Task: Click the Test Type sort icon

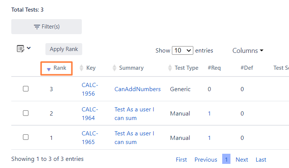Action: pyautogui.click(x=170, y=68)
